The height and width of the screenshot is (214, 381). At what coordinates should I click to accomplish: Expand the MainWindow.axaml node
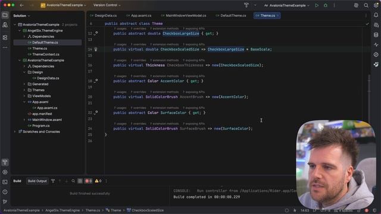(24, 120)
